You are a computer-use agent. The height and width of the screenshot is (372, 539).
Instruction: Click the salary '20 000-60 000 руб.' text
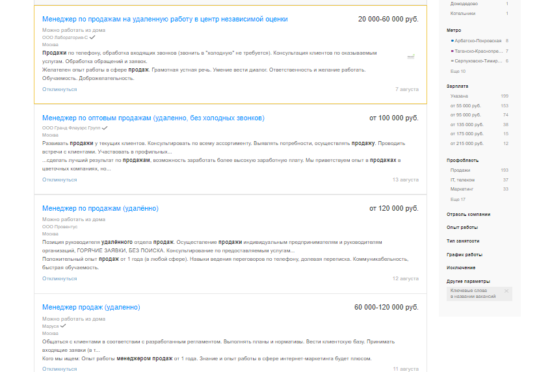point(388,20)
